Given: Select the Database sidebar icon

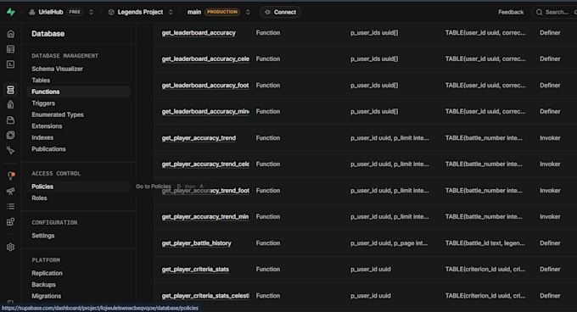Looking at the screenshot, I should (x=11, y=90).
